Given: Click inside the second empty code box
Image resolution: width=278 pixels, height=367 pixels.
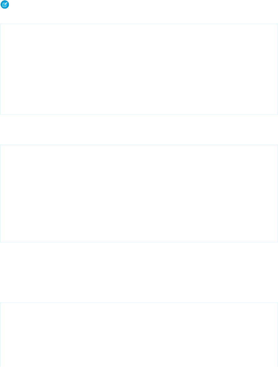Looking at the screenshot, I should (x=139, y=193).
